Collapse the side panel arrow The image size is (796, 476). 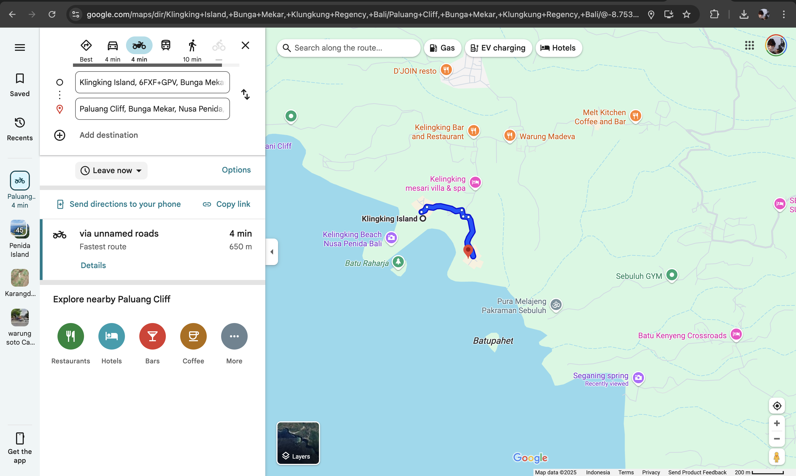click(x=272, y=252)
